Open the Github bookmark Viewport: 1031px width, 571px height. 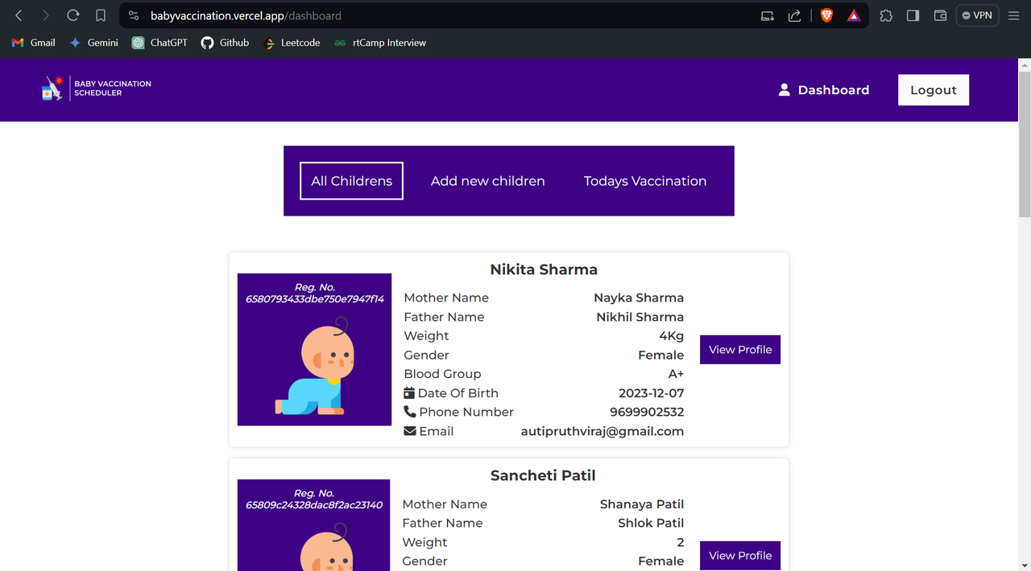tap(225, 43)
